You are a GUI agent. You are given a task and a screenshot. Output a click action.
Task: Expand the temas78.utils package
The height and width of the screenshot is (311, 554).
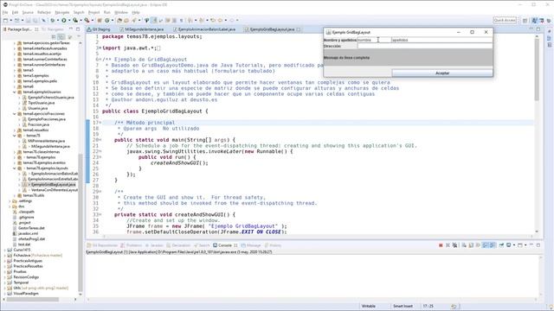point(15,195)
